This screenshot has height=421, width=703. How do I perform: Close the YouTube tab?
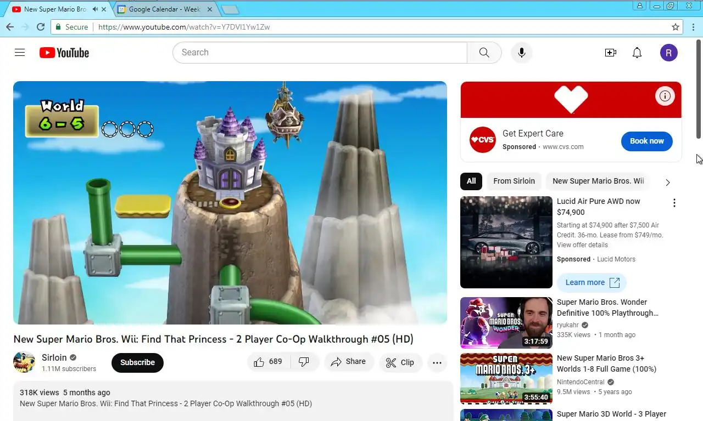coord(104,9)
